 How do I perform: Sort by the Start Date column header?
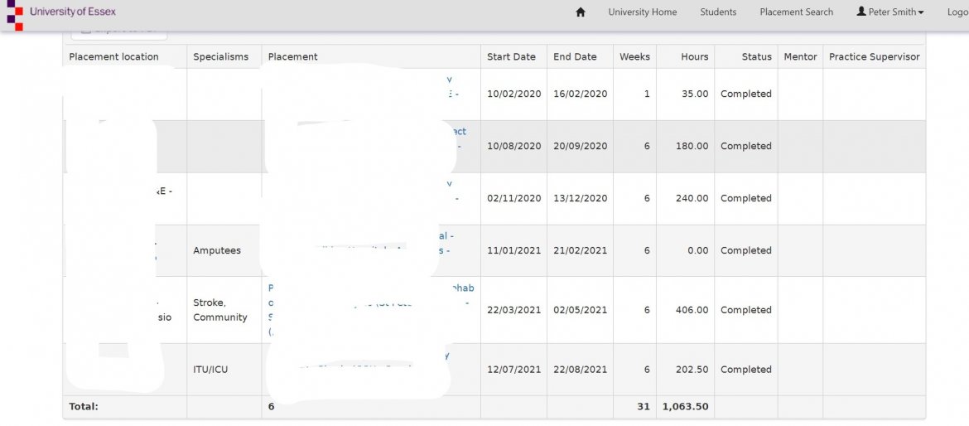pos(511,57)
